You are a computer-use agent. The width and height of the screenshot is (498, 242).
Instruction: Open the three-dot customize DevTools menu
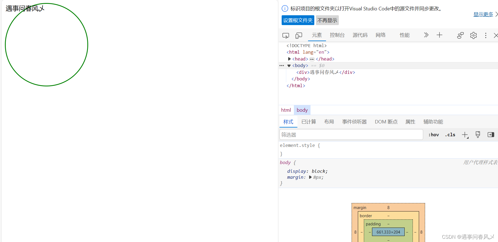pyautogui.click(x=486, y=35)
